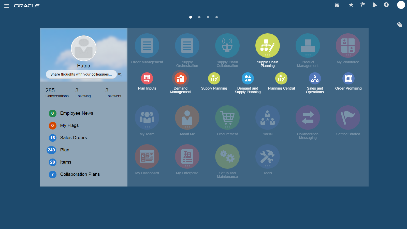Collapse the Supply Chain Planning group
The image size is (407, 229).
pyautogui.click(x=268, y=46)
